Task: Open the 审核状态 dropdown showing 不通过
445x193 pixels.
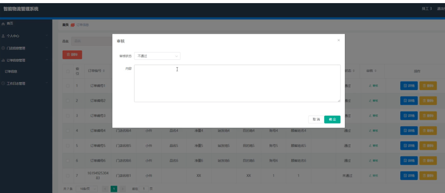Action: (157, 56)
